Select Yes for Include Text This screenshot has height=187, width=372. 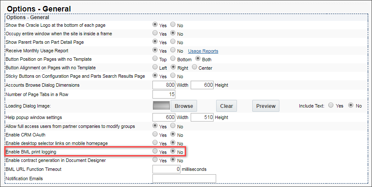click(331, 105)
